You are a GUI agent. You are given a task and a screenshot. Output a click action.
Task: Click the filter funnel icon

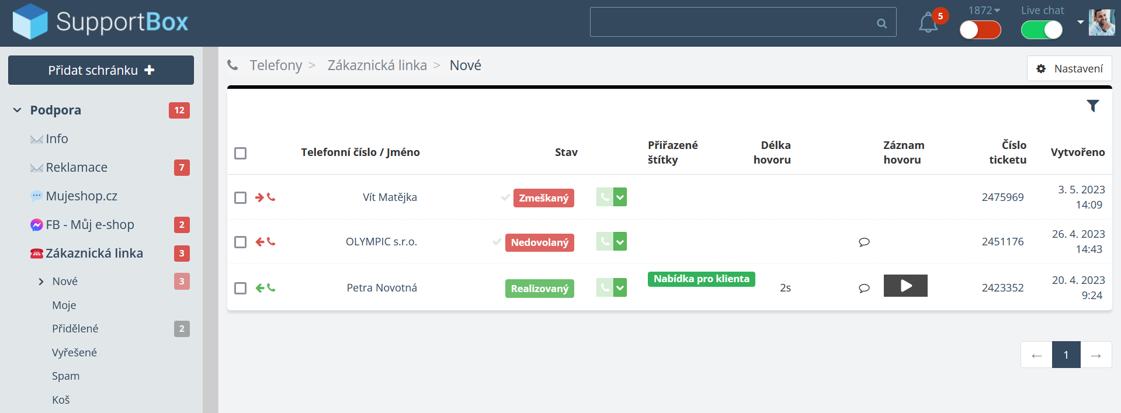1093,106
